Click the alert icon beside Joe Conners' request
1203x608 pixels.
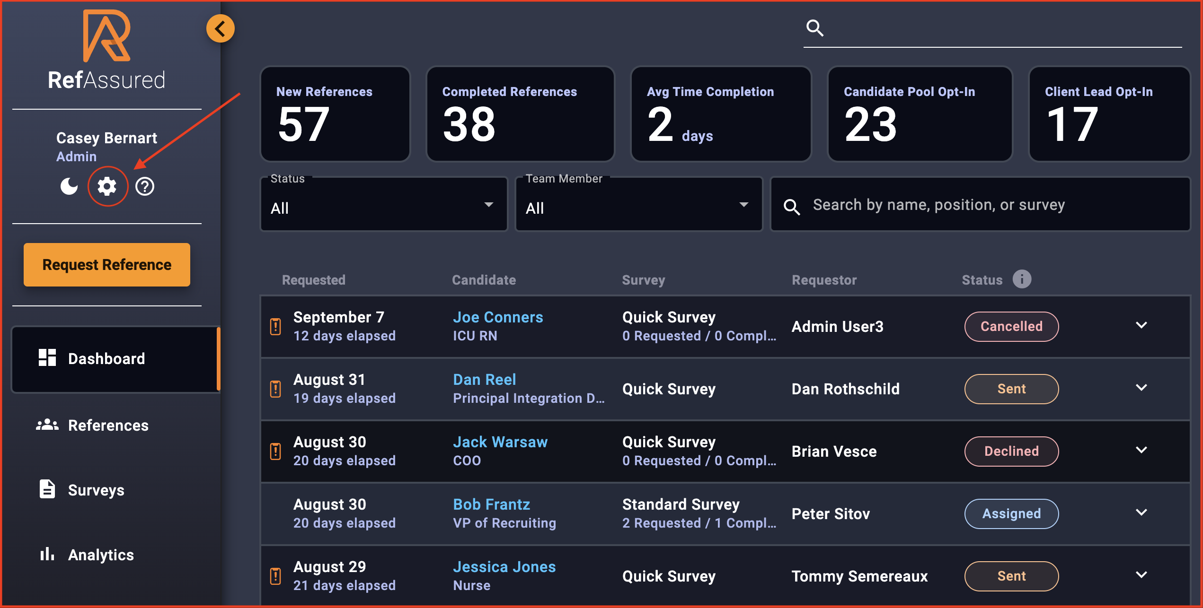[x=276, y=326]
